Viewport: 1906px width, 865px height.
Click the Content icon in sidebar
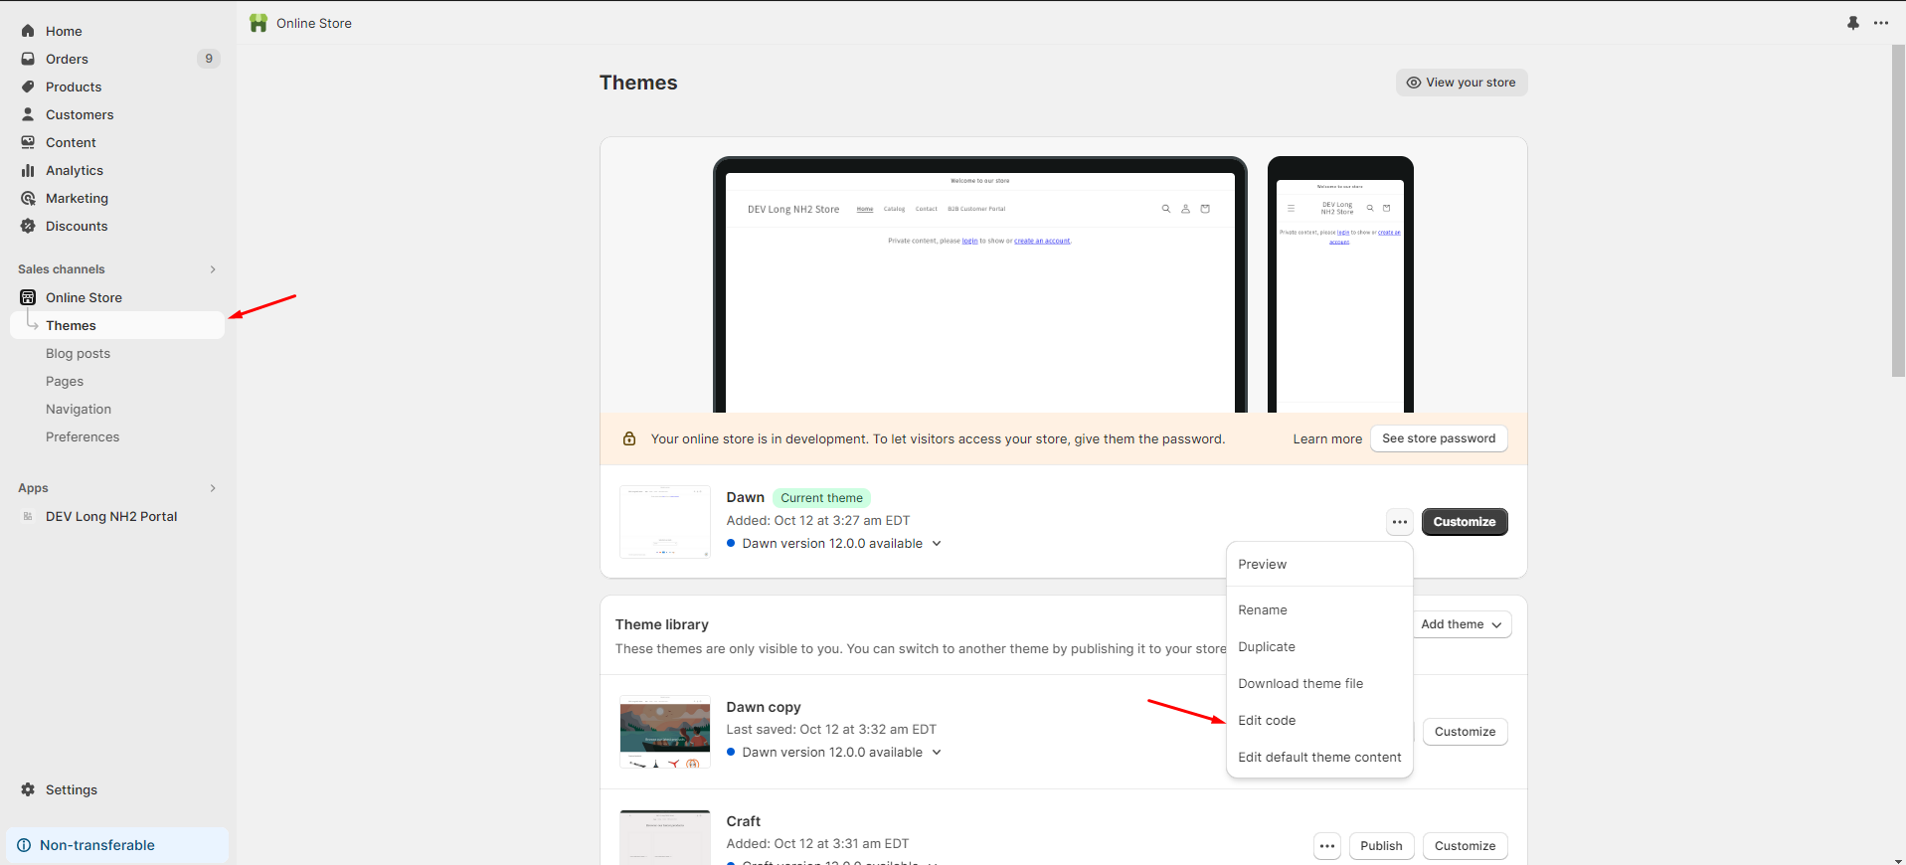28,142
